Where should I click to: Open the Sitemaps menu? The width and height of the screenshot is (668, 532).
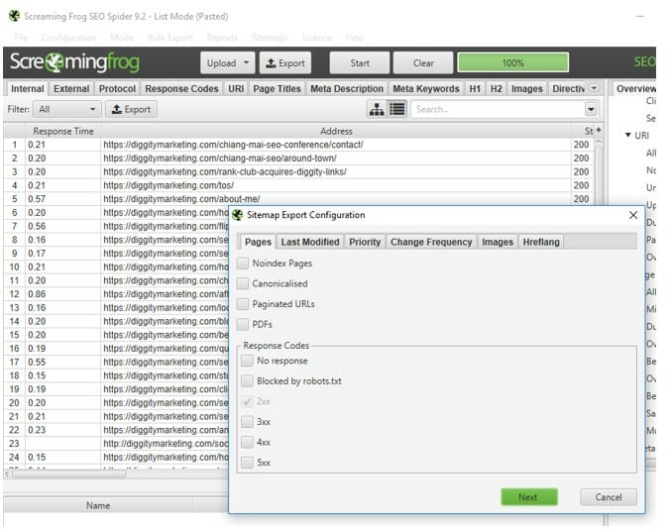click(270, 38)
